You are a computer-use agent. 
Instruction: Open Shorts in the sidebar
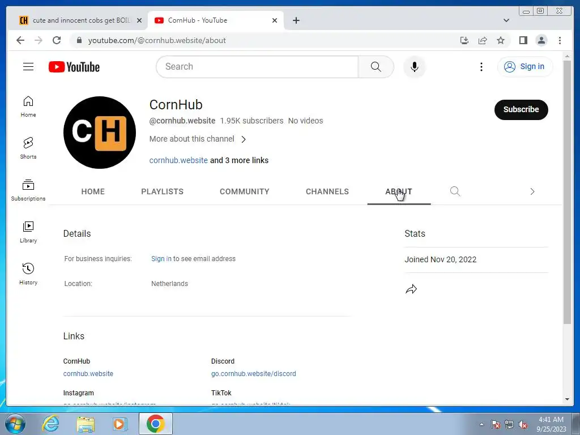28,148
